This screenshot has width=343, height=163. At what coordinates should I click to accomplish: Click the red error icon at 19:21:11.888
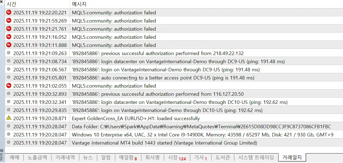point(9,45)
